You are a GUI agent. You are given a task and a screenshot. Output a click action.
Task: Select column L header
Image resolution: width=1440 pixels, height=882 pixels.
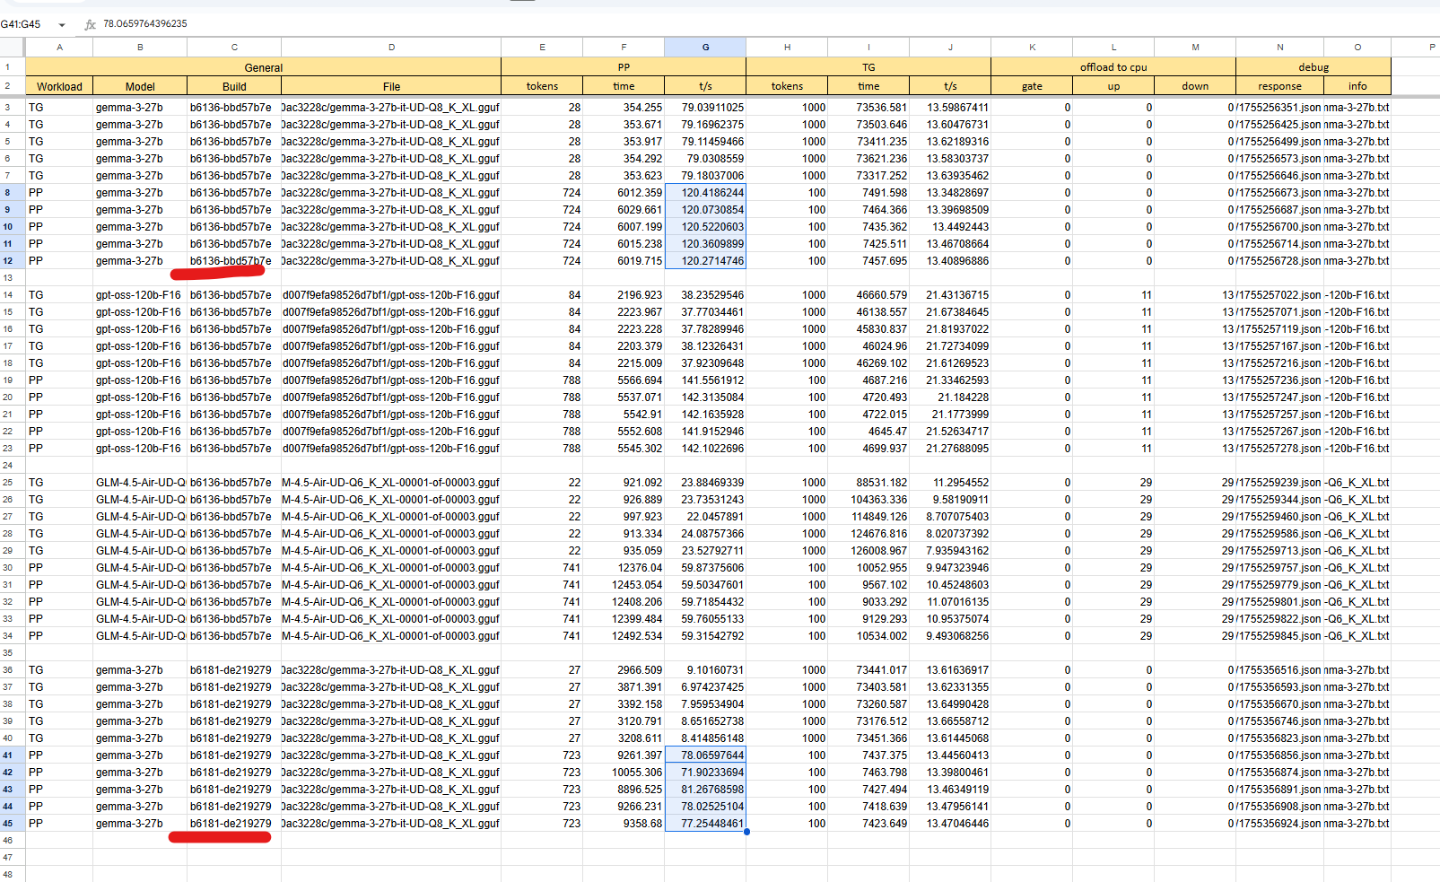(1113, 47)
